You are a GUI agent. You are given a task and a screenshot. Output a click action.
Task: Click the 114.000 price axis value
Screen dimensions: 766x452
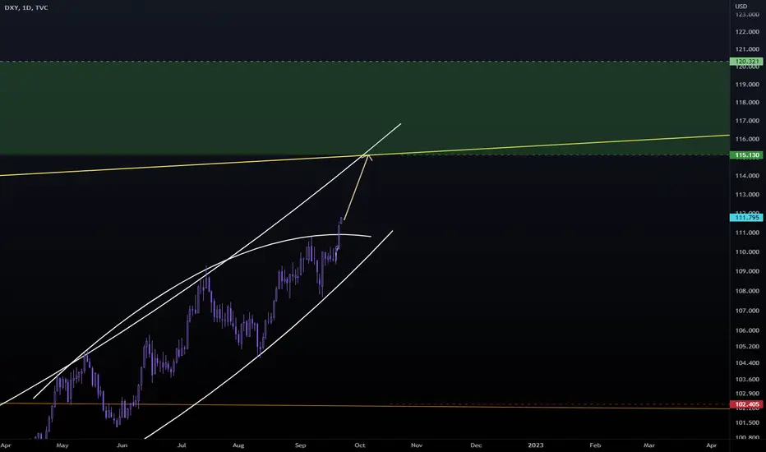pyautogui.click(x=747, y=175)
